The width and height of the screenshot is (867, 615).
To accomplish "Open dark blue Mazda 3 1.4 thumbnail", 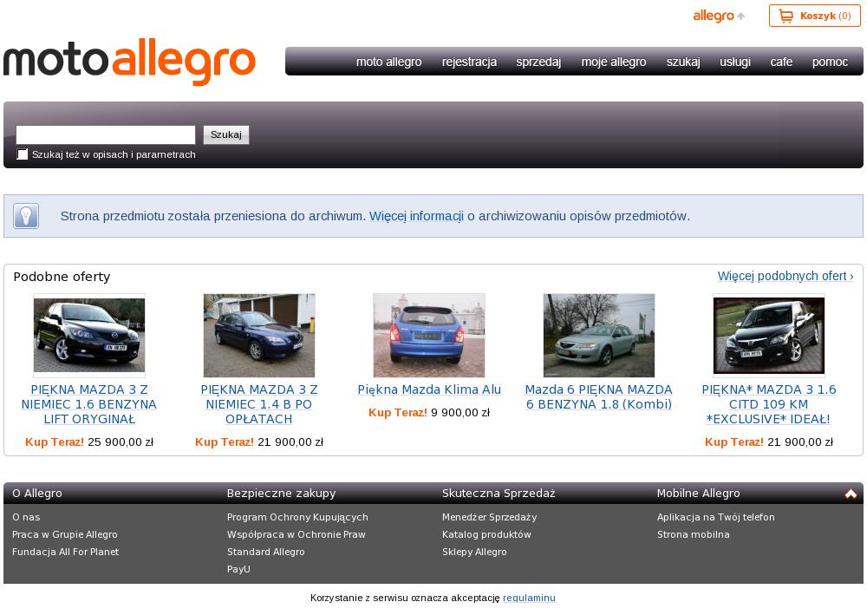I will point(258,335).
